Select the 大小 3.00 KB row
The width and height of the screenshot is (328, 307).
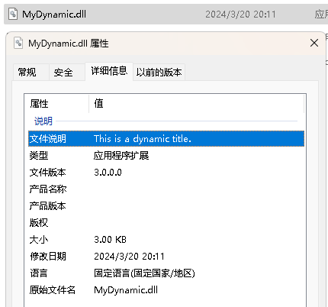[166, 240]
